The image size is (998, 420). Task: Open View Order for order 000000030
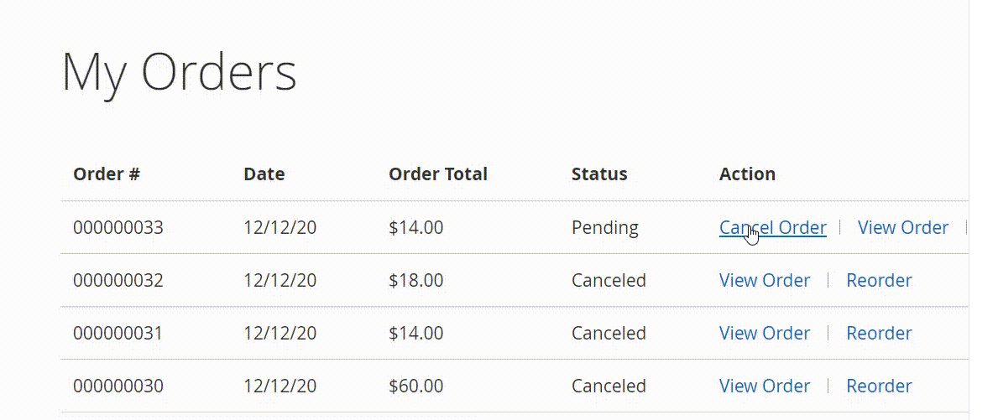click(x=765, y=386)
